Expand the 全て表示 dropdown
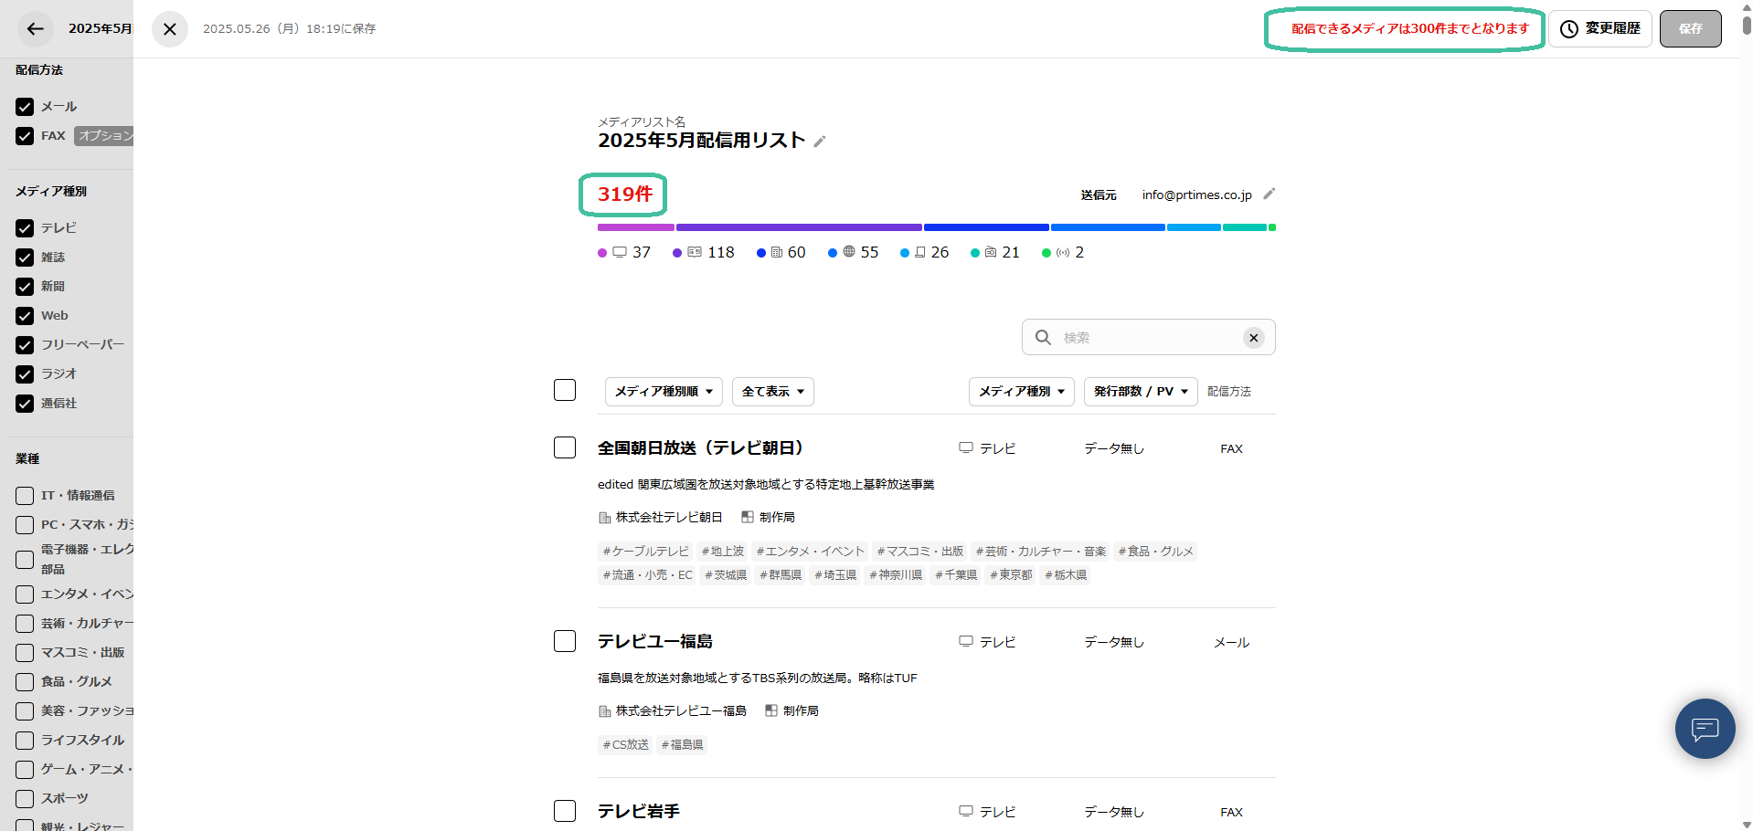 click(x=772, y=391)
